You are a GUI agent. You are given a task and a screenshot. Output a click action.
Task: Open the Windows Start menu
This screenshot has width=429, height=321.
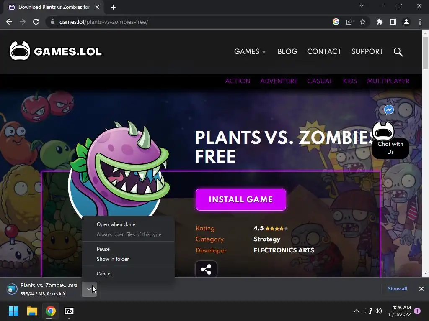pos(14,311)
